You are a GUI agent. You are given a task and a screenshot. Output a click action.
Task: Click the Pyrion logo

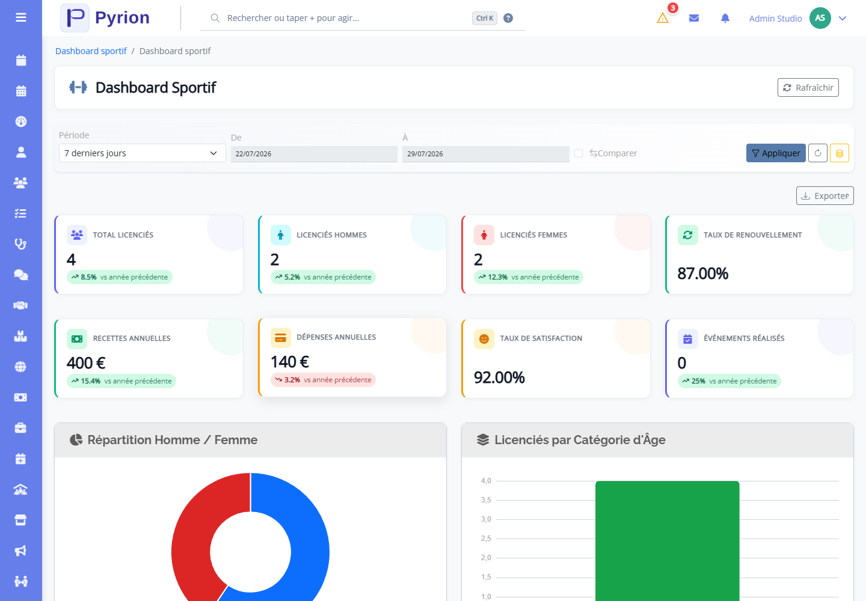pyautogui.click(x=105, y=18)
